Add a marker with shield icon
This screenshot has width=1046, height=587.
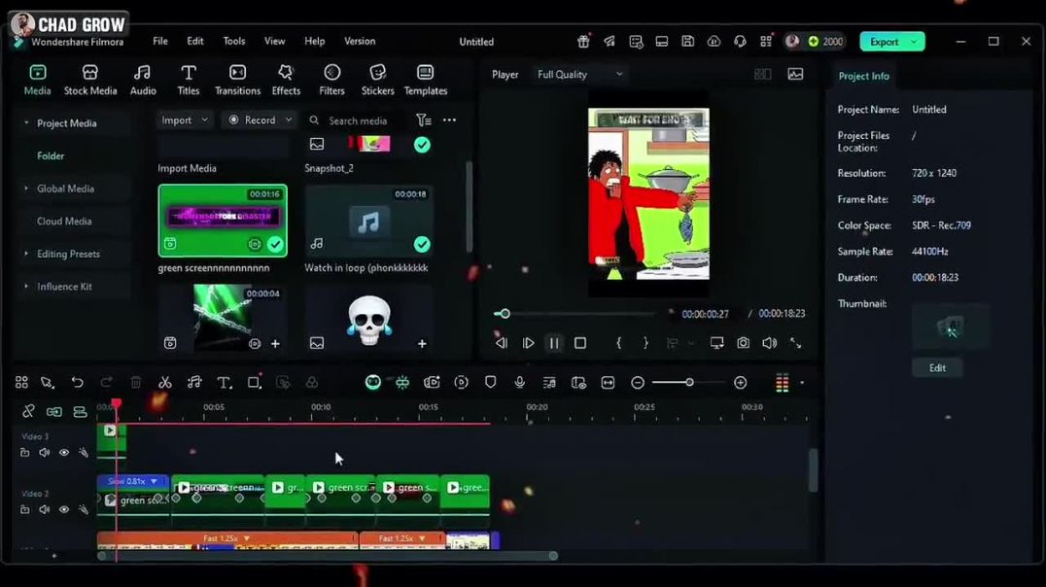click(x=490, y=382)
